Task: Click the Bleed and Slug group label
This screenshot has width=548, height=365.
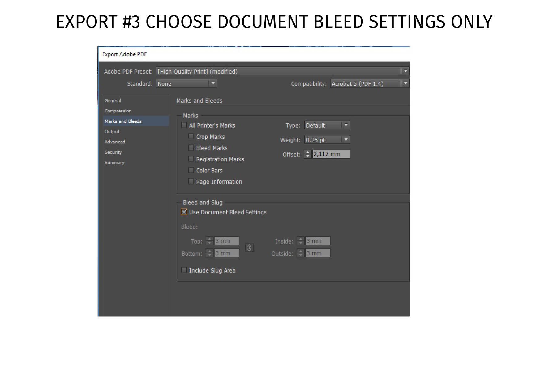Action: (x=203, y=202)
